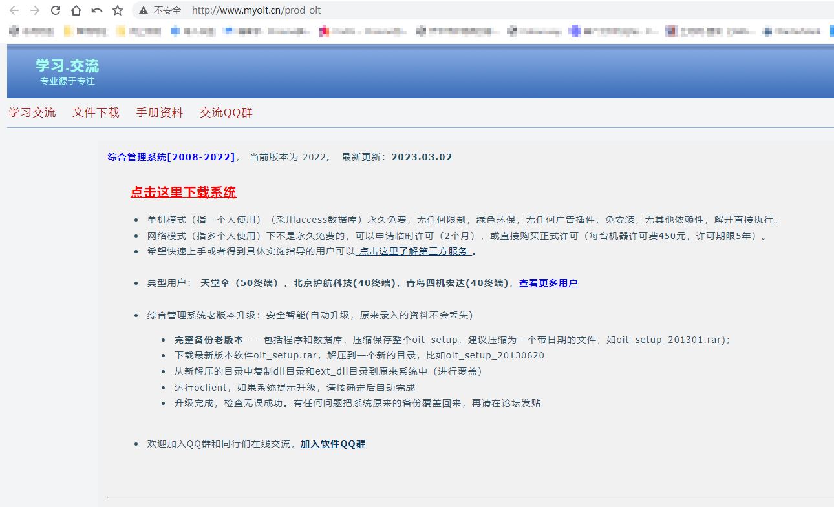This screenshot has width=834, height=507.
Task: Open the 点击这里了解第三方服务 link
Action: (x=414, y=252)
